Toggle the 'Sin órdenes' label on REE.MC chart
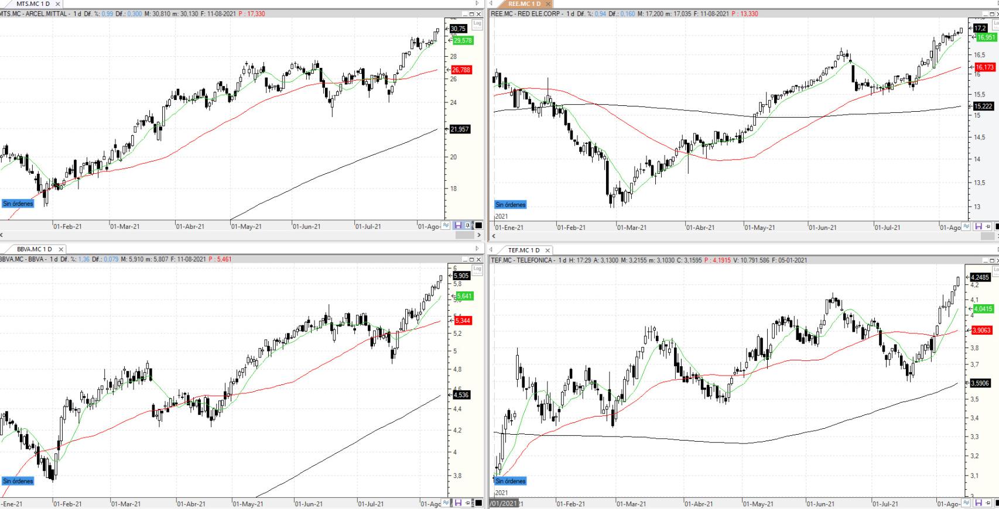The image size is (999, 509). [511, 205]
